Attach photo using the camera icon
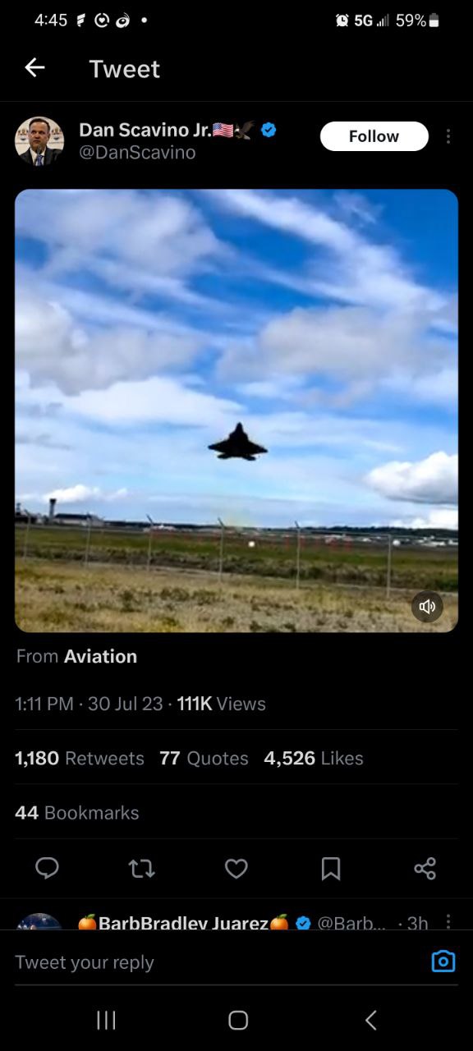Image resolution: width=473 pixels, height=1051 pixels. [443, 962]
